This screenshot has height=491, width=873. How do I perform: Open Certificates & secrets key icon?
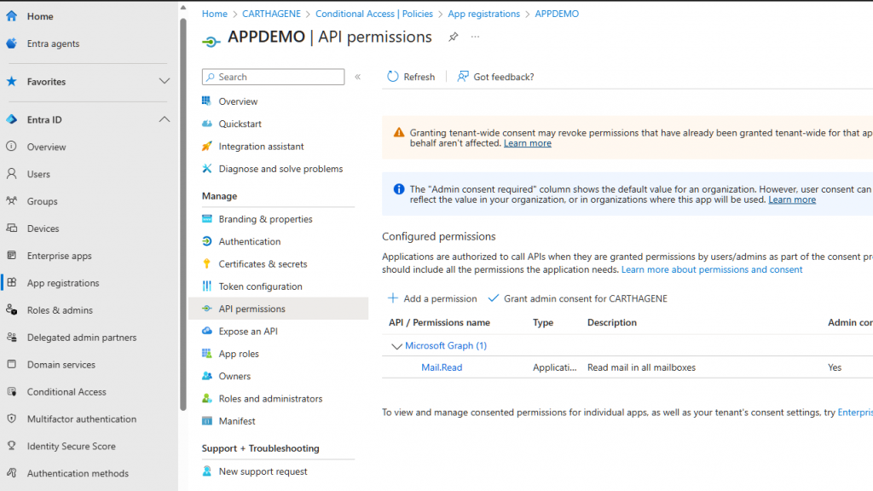tap(205, 263)
